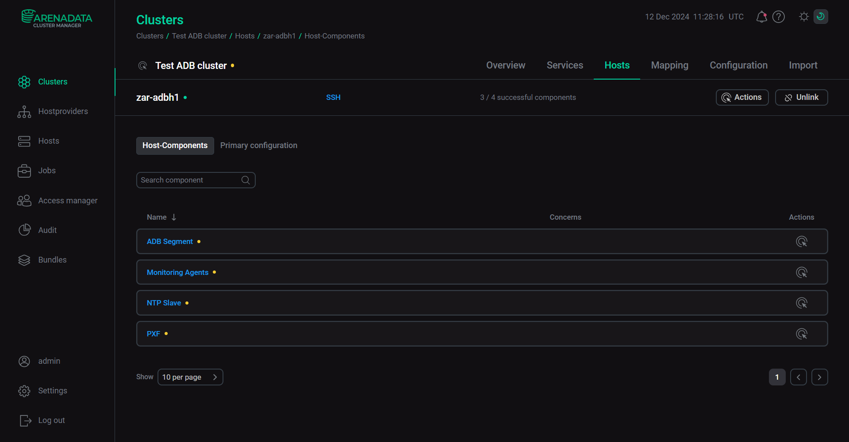The image size is (849, 442).
Task: Switch to the Mapping tab
Action: coord(670,65)
